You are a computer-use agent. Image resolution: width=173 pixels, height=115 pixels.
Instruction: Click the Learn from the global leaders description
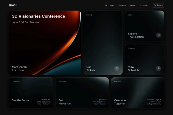pyautogui.click(x=44, y=102)
